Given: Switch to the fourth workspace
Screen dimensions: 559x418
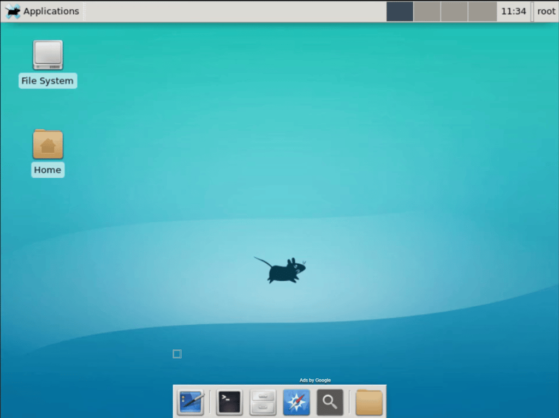Looking at the screenshot, I should click(x=483, y=11).
